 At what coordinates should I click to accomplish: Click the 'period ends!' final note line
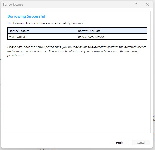pyautogui.click(x=16, y=55)
